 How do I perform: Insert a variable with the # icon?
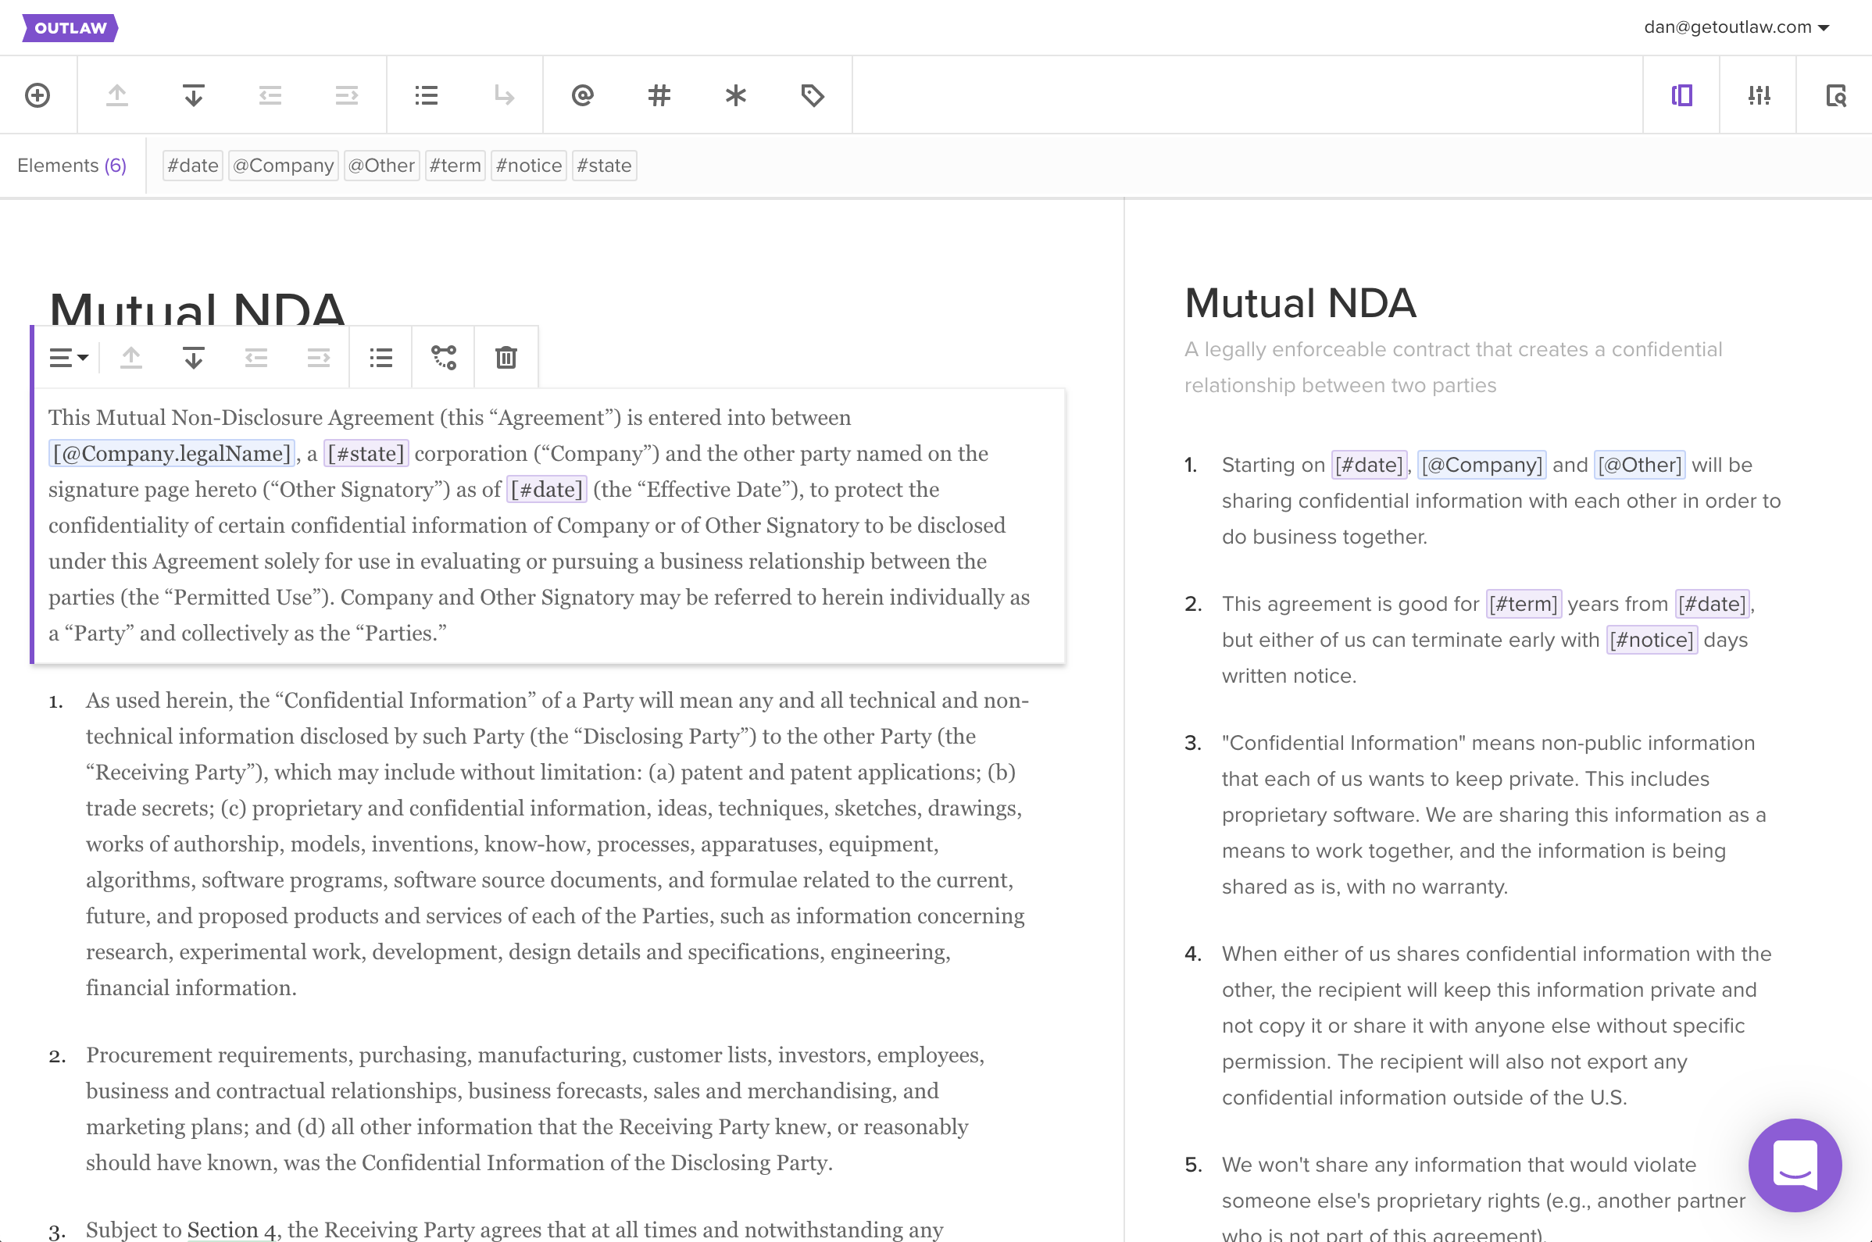pyautogui.click(x=659, y=96)
